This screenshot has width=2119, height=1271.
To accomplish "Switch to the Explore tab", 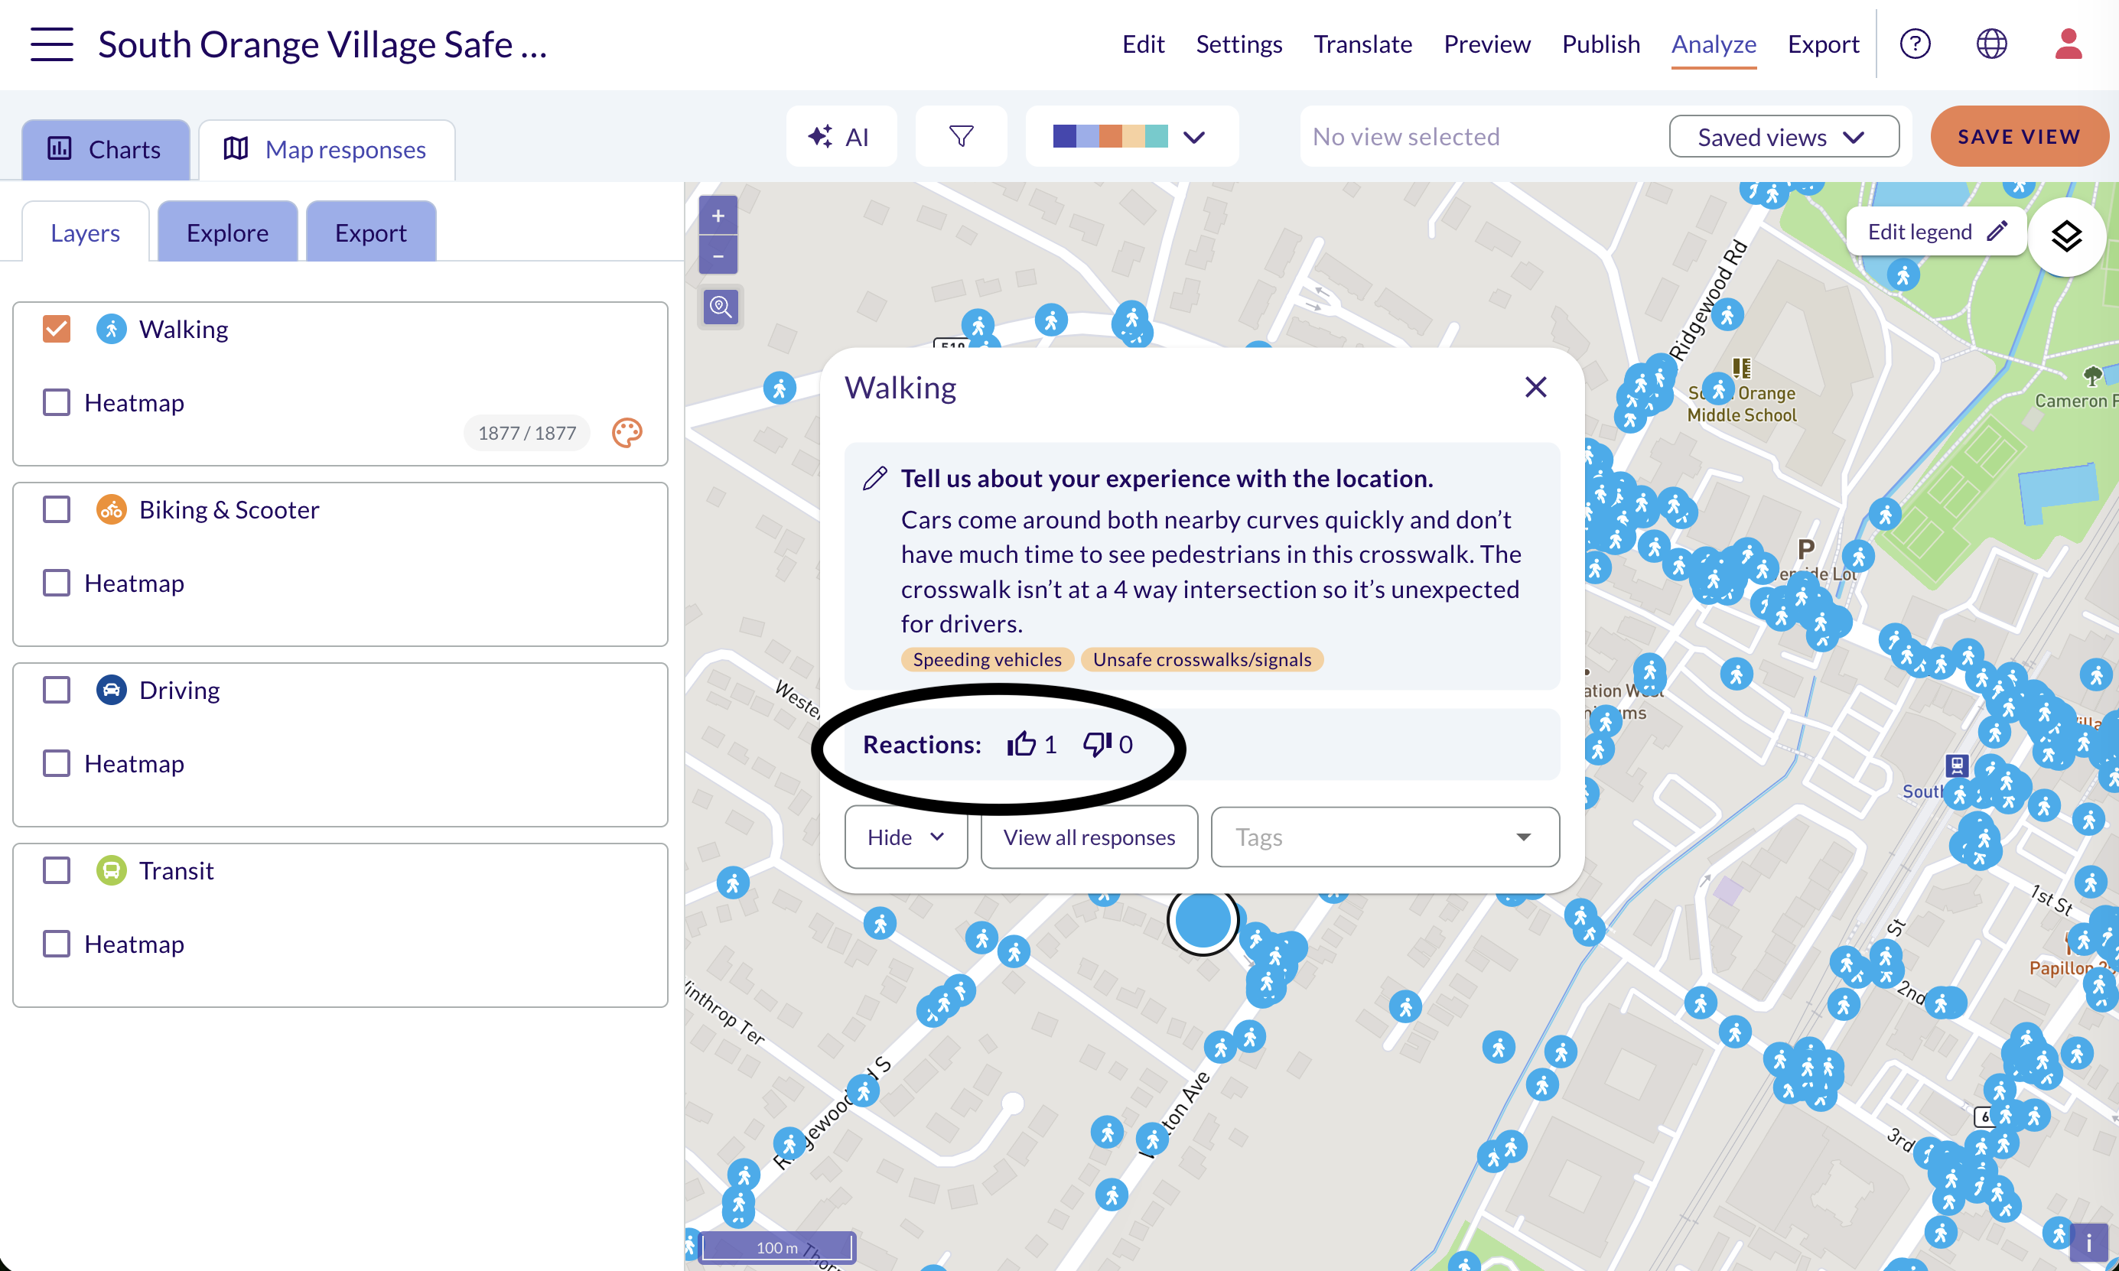I will [x=227, y=232].
